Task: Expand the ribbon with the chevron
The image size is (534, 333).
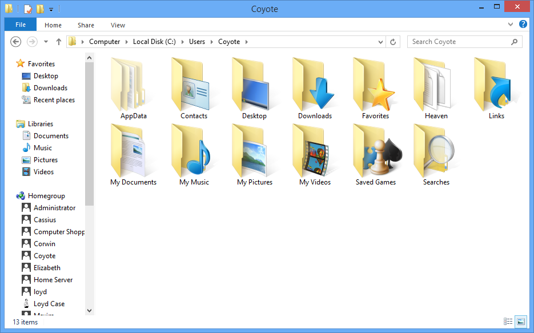Action: (x=511, y=25)
